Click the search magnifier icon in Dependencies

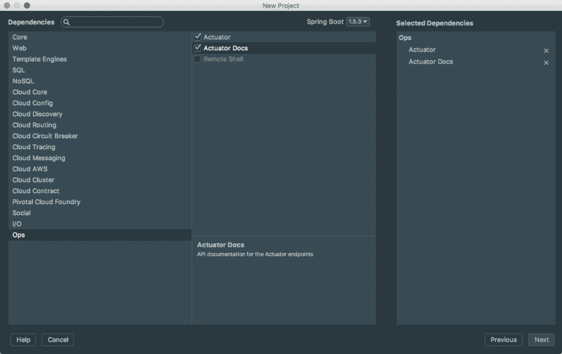click(x=66, y=23)
